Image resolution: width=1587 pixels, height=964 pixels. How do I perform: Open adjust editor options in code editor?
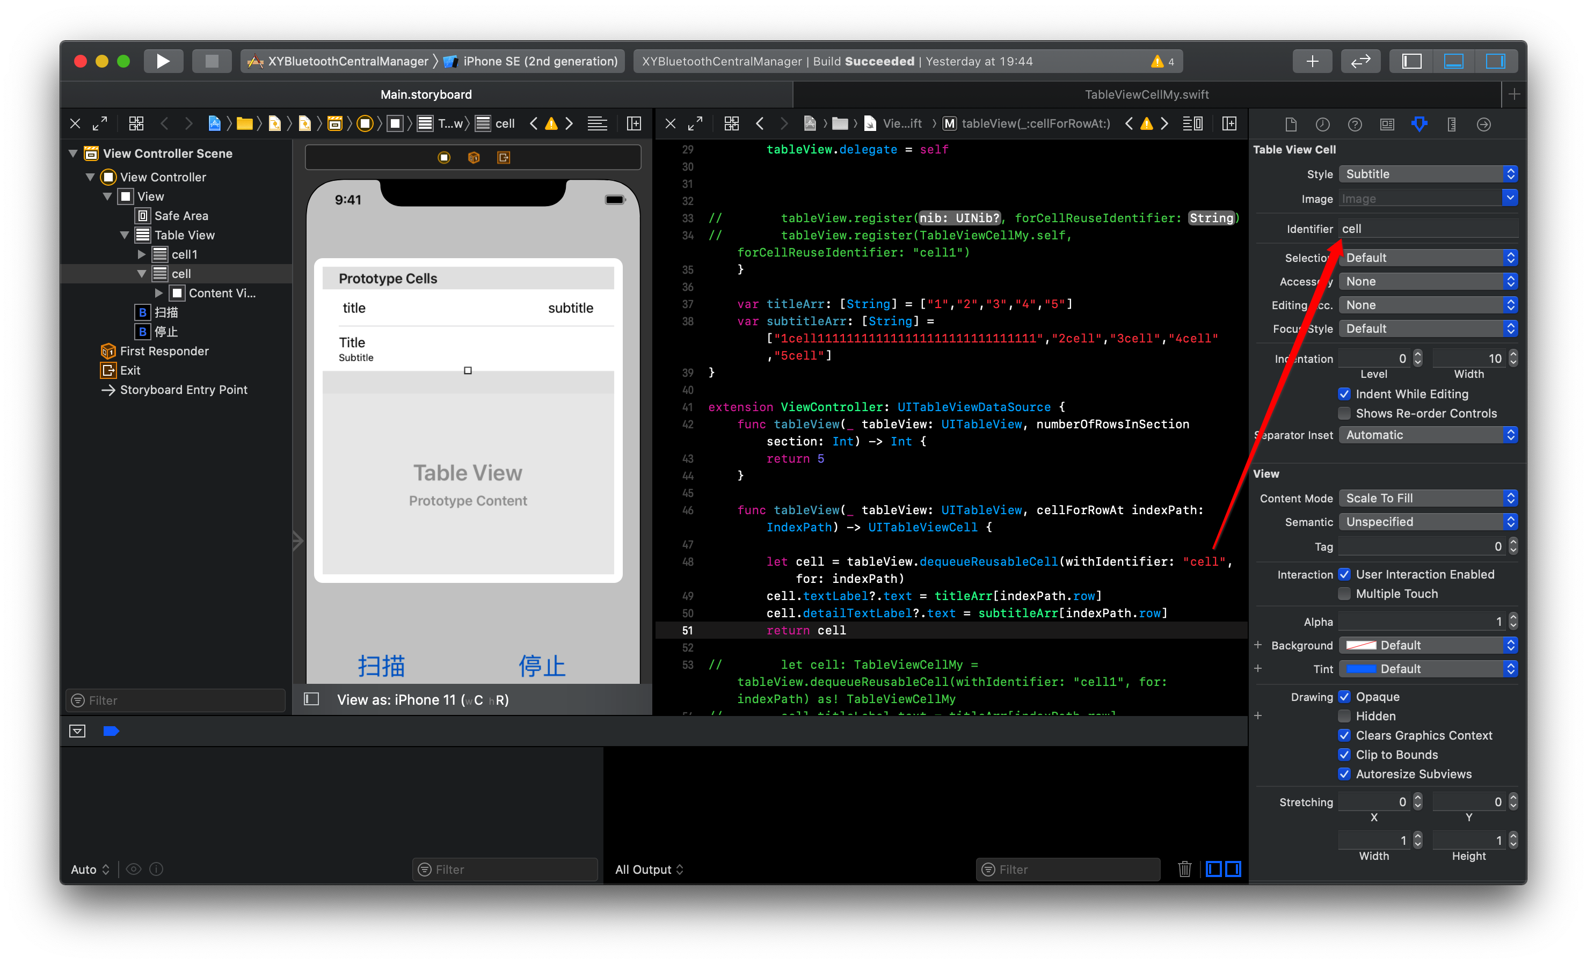(x=1192, y=123)
